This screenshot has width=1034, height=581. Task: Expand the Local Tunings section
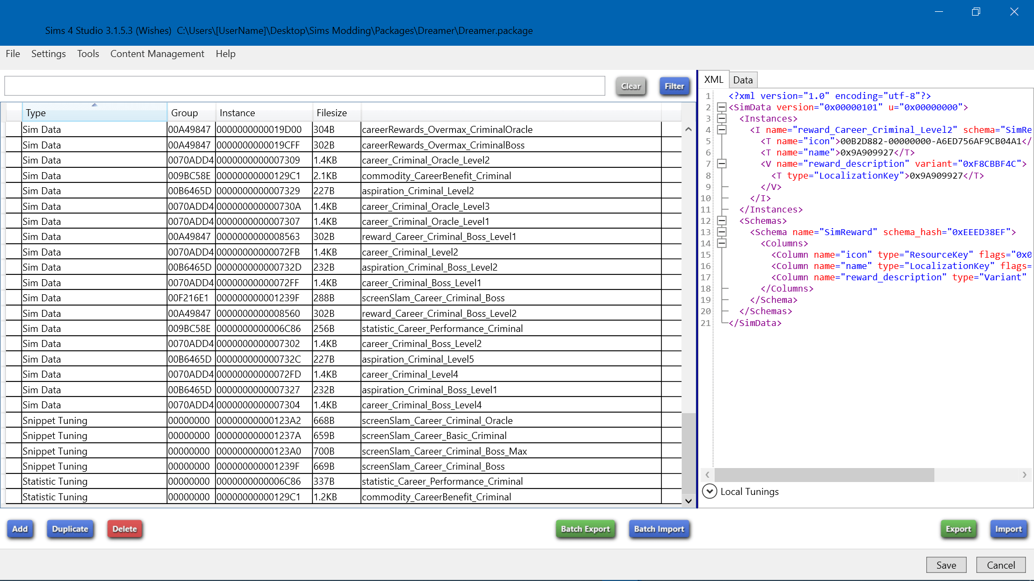(710, 491)
